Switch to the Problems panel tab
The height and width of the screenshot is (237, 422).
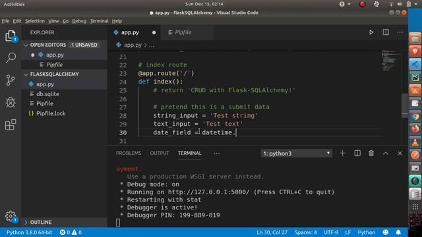[129, 153]
